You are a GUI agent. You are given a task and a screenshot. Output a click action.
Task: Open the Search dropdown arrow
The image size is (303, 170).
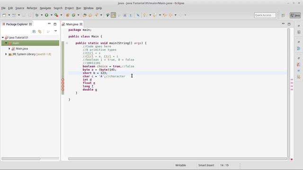tap(101, 15)
